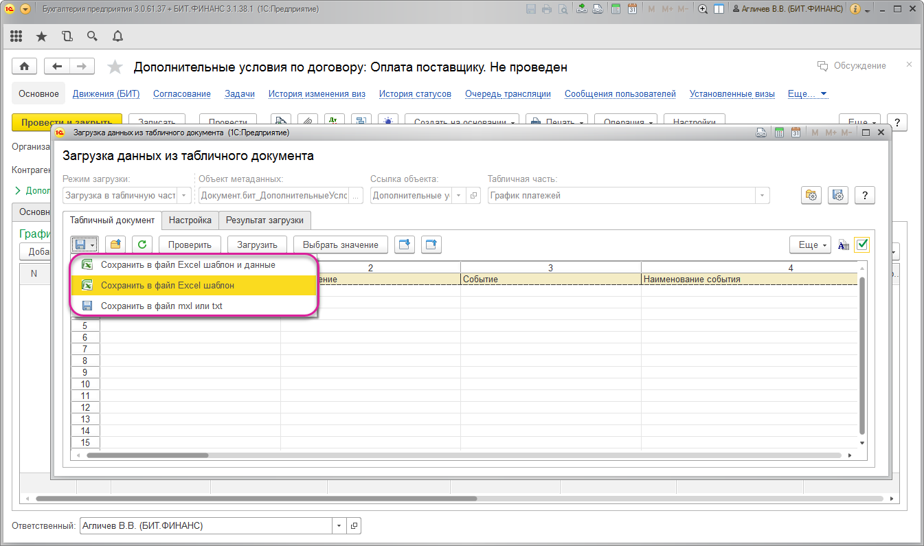Click the 'Табличная часть' input field
Viewport: 924px width, 546px height.
622,196
